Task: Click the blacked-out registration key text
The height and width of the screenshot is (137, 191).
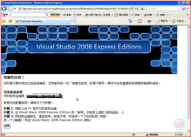Action: tap(45, 96)
